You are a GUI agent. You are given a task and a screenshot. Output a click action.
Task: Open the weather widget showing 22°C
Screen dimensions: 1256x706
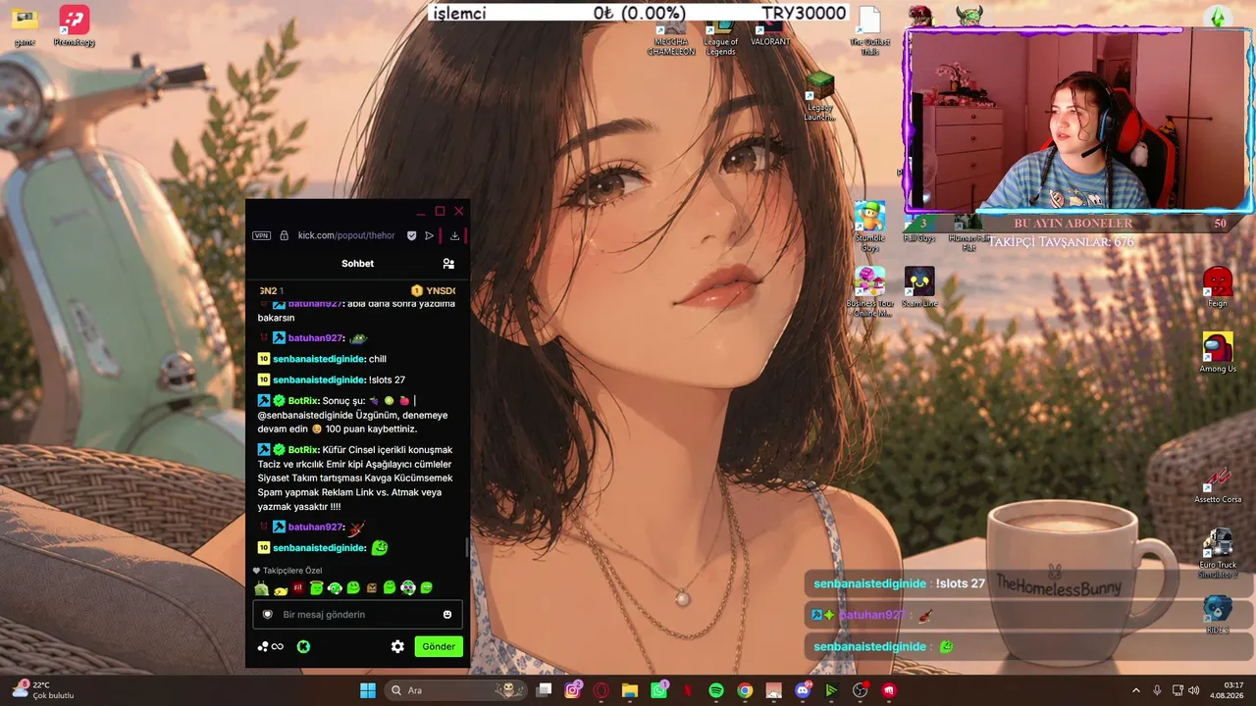(42, 690)
